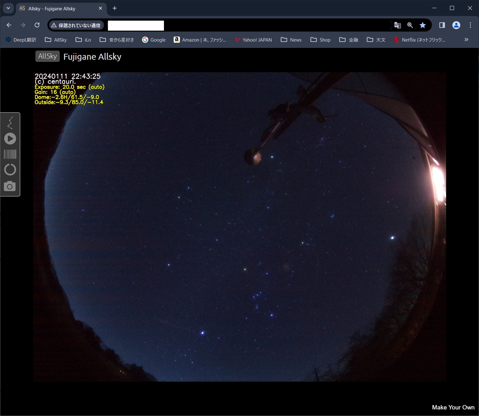Open the camera snapshot icon in sidebar
The height and width of the screenshot is (416, 479).
[10, 186]
